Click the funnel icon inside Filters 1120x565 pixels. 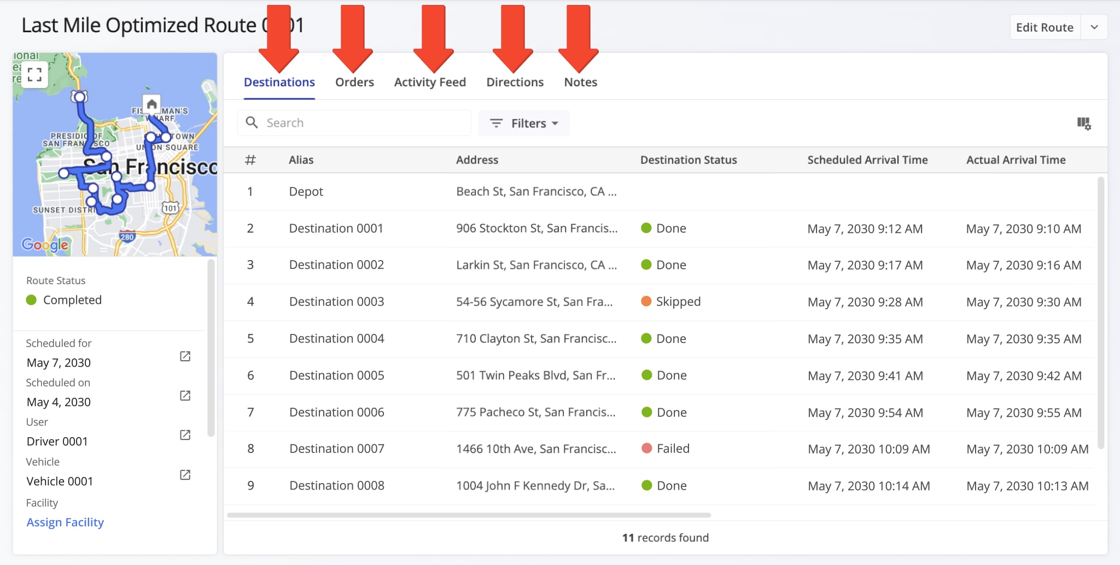(497, 123)
